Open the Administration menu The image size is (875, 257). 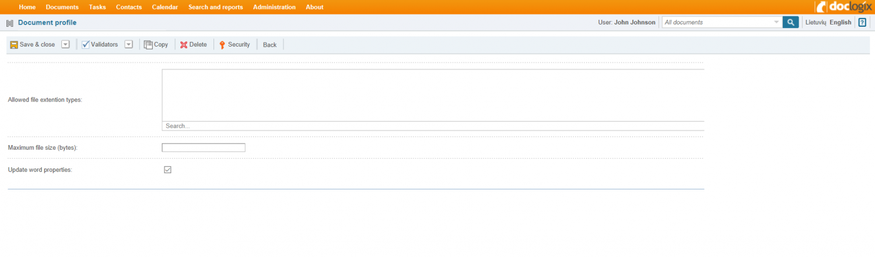[x=274, y=7]
